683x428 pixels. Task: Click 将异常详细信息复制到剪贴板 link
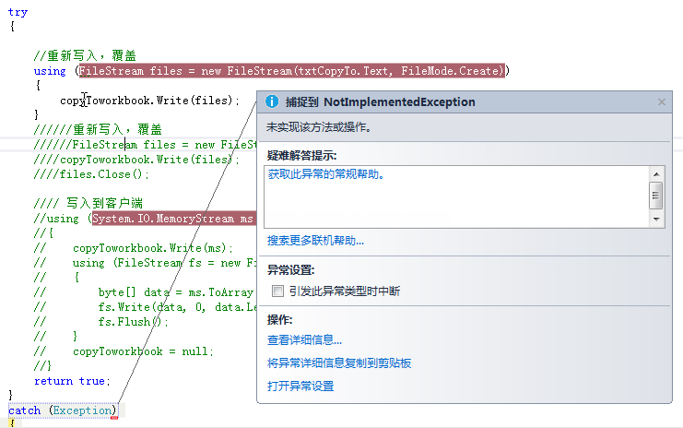339,363
